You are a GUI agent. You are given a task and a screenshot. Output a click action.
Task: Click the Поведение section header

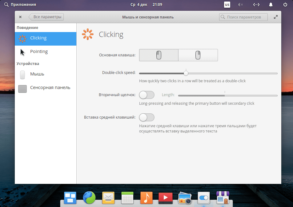pos(27,28)
